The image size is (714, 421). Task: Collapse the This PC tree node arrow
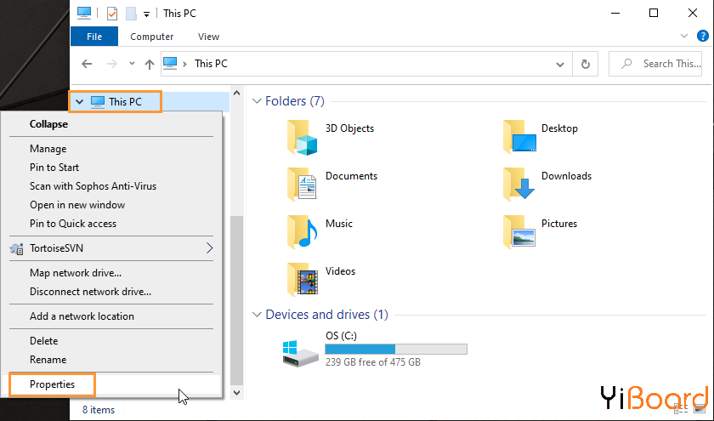tap(80, 101)
